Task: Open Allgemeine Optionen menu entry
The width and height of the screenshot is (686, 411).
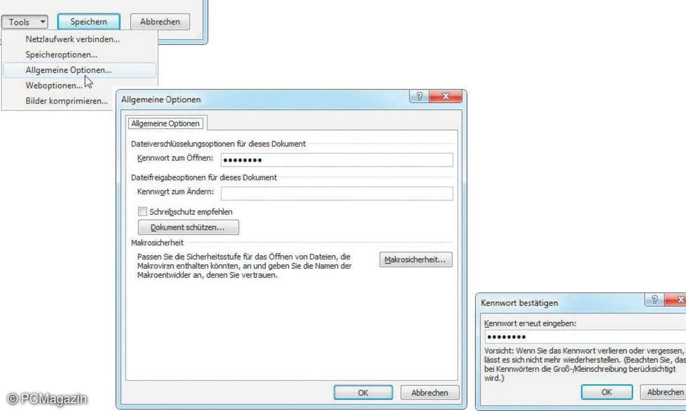Action: [69, 70]
